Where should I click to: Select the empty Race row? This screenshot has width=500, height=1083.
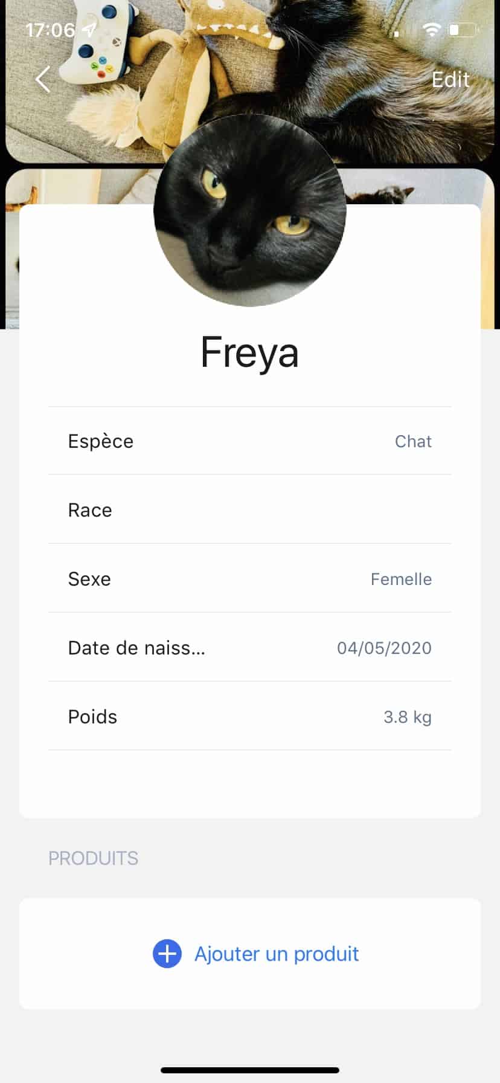(x=249, y=509)
